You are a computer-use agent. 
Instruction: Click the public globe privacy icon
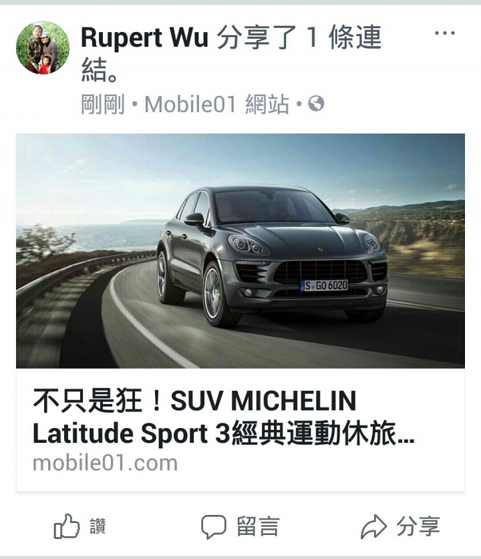click(316, 104)
